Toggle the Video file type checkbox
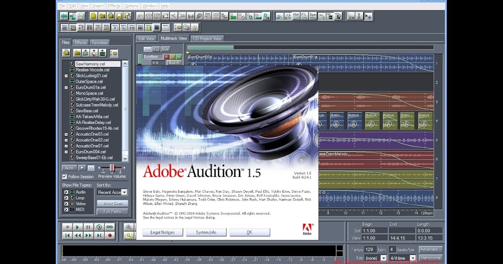The width and height of the screenshot is (503, 264). coord(66,204)
